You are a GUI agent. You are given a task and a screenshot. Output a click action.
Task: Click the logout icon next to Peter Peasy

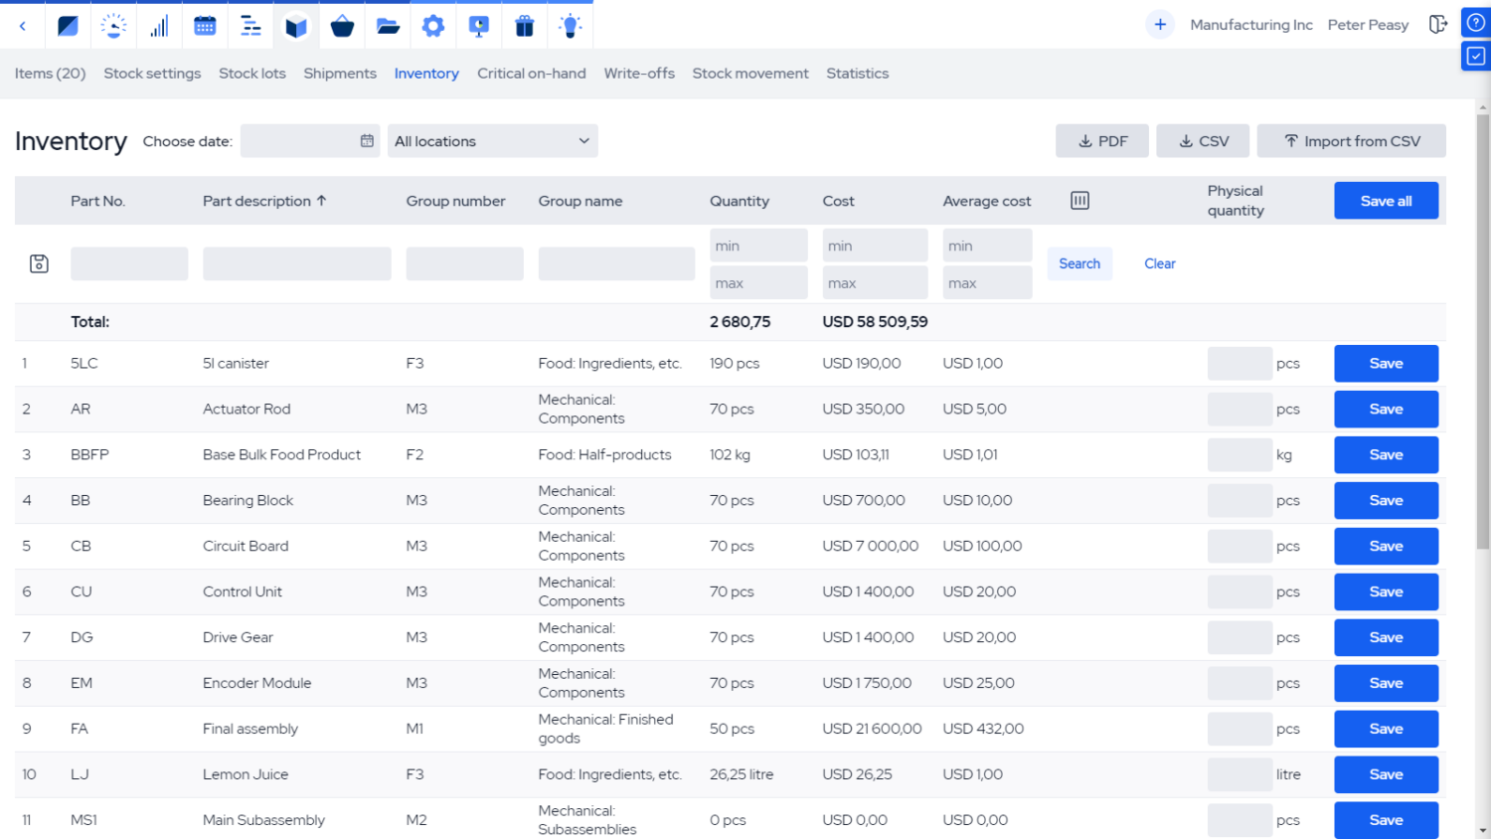coord(1438,24)
